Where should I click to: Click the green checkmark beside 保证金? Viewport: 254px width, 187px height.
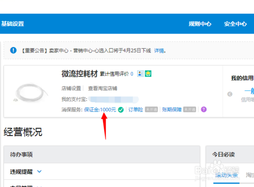pyautogui.click(x=121, y=110)
